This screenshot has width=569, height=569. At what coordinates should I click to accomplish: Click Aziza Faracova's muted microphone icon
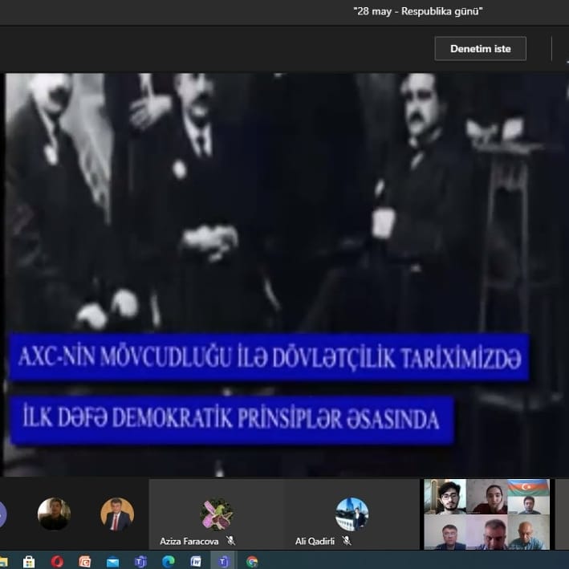pyautogui.click(x=231, y=542)
